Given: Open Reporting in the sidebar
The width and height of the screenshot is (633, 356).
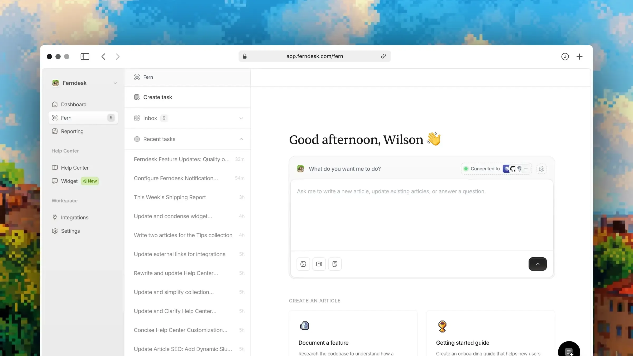Looking at the screenshot, I should coord(72,131).
